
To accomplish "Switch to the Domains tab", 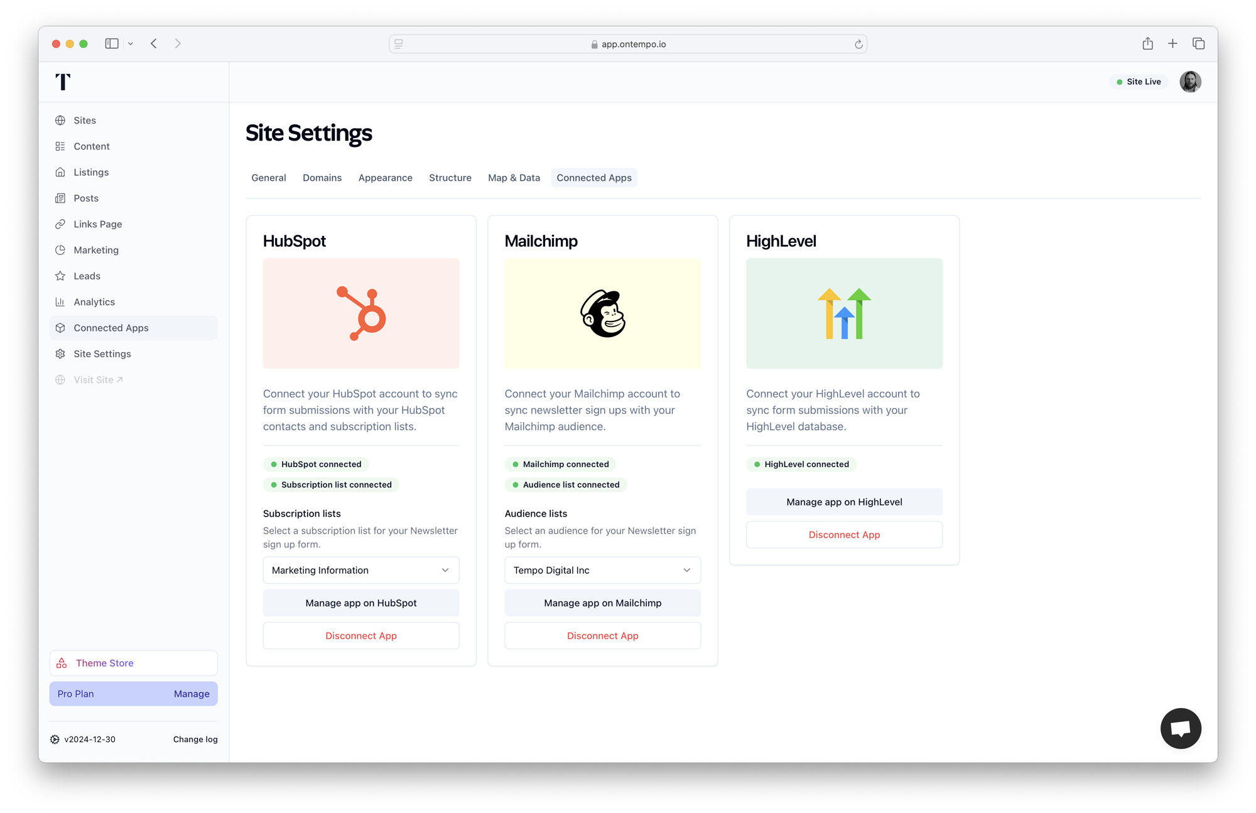I will click(x=322, y=178).
